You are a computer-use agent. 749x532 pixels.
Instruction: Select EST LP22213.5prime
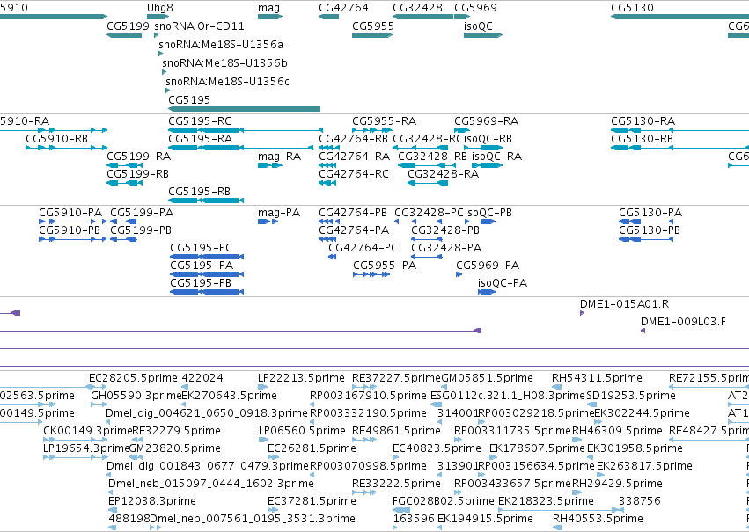coord(301,378)
